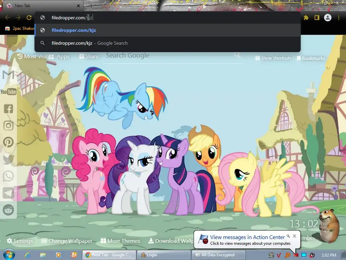Close the Action Center notification balloon
Viewport: 346px width, 260px height.
coord(294,236)
